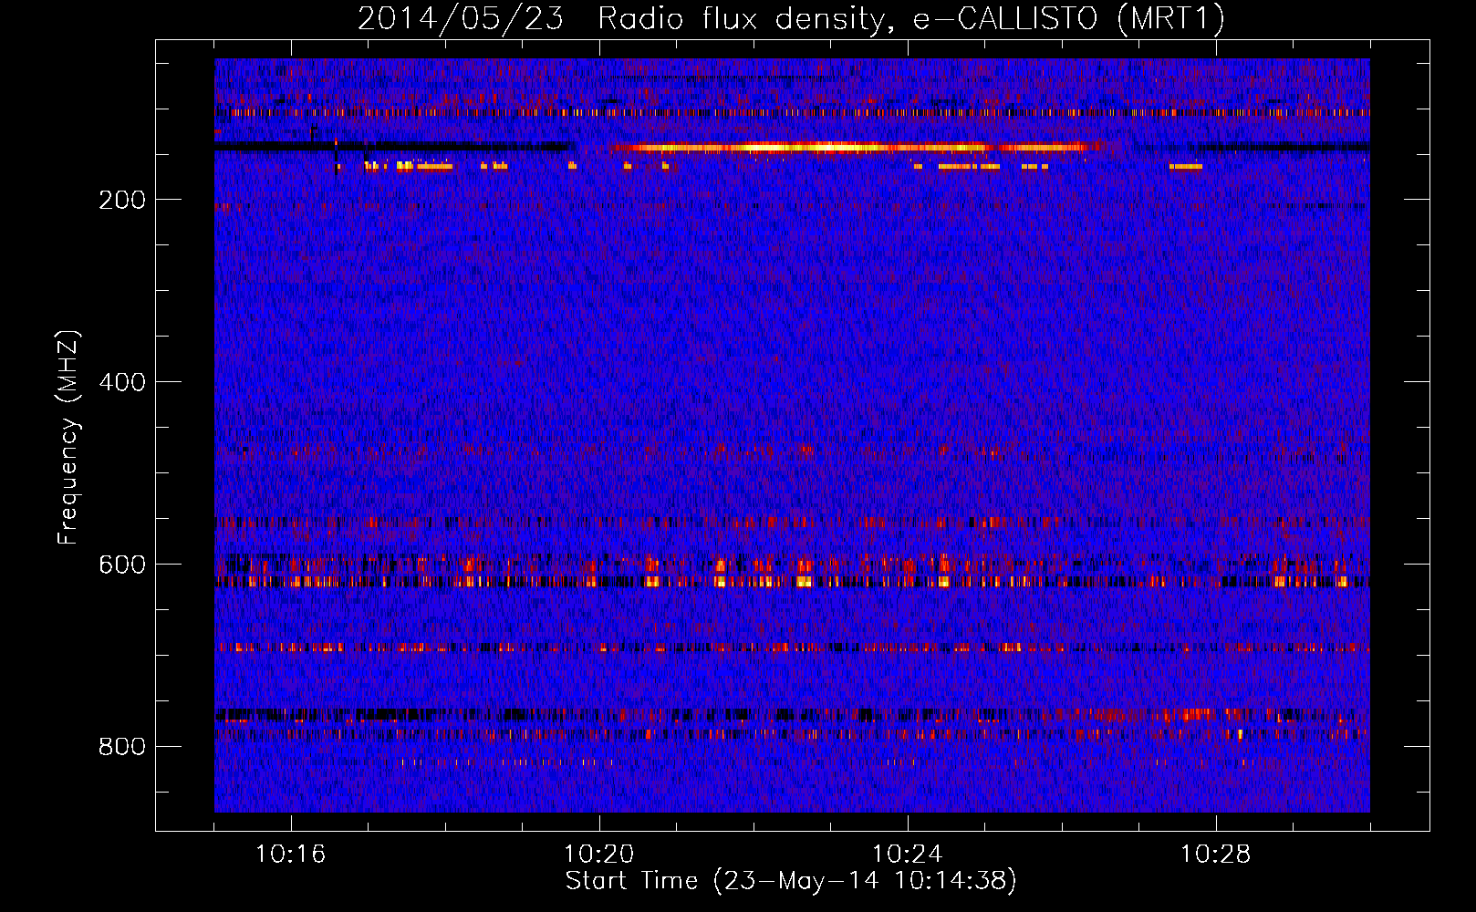Click the '200' frequency tick label

122,200
